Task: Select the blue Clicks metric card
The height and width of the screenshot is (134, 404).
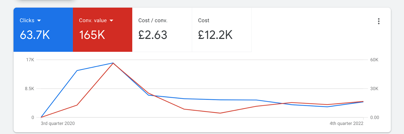Action: 43,30
